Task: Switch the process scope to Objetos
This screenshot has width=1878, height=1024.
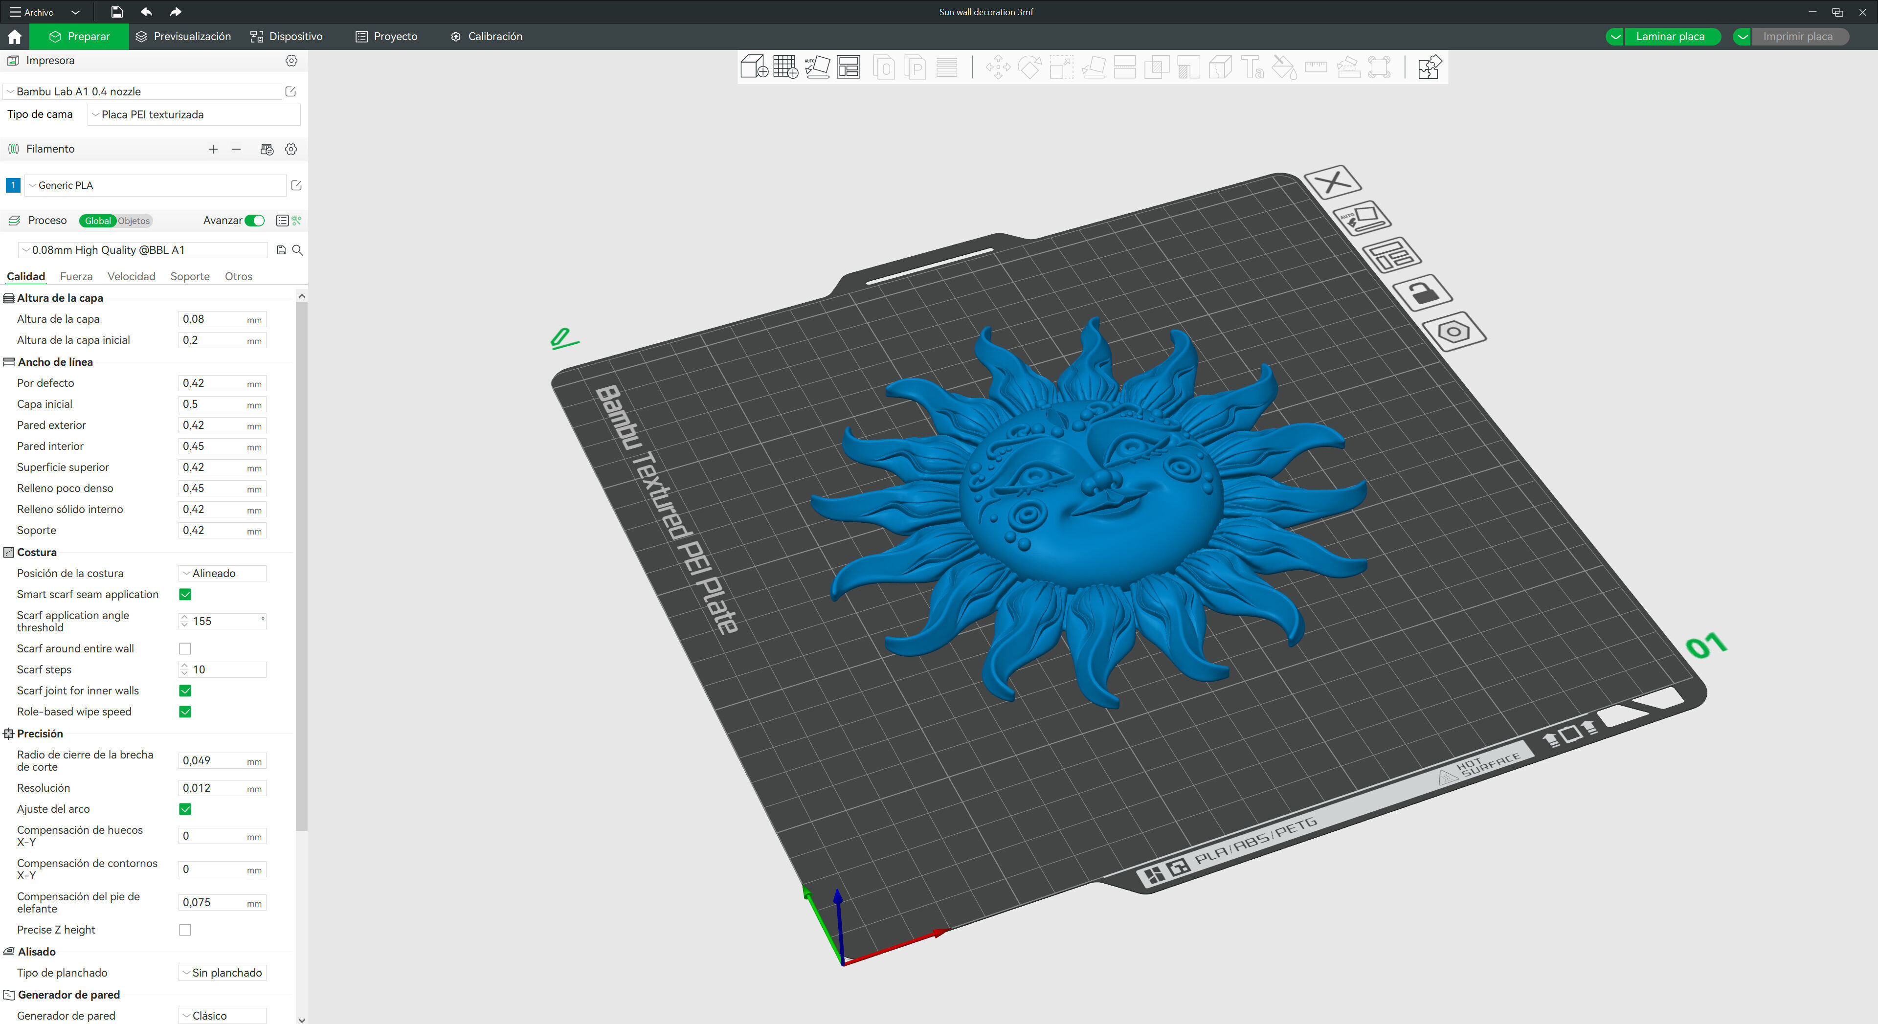Action: tap(134, 221)
